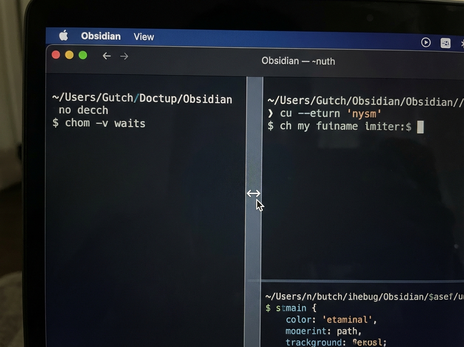Navigate back with the left arrow
464x347 pixels.
coord(107,56)
